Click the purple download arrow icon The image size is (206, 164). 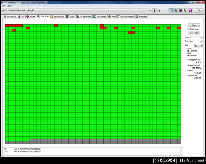pos(191,11)
